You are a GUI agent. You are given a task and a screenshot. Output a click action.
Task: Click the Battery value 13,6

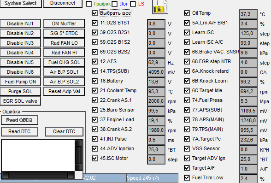tap(156, 82)
